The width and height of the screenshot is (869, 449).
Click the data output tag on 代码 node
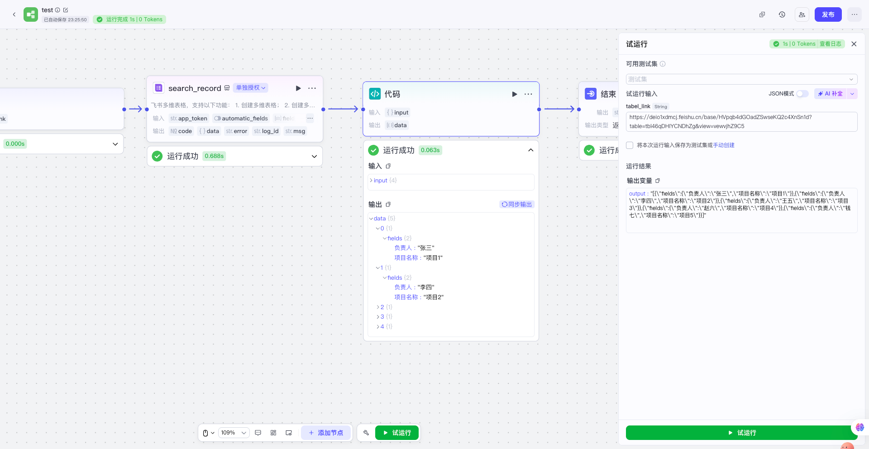coord(396,125)
